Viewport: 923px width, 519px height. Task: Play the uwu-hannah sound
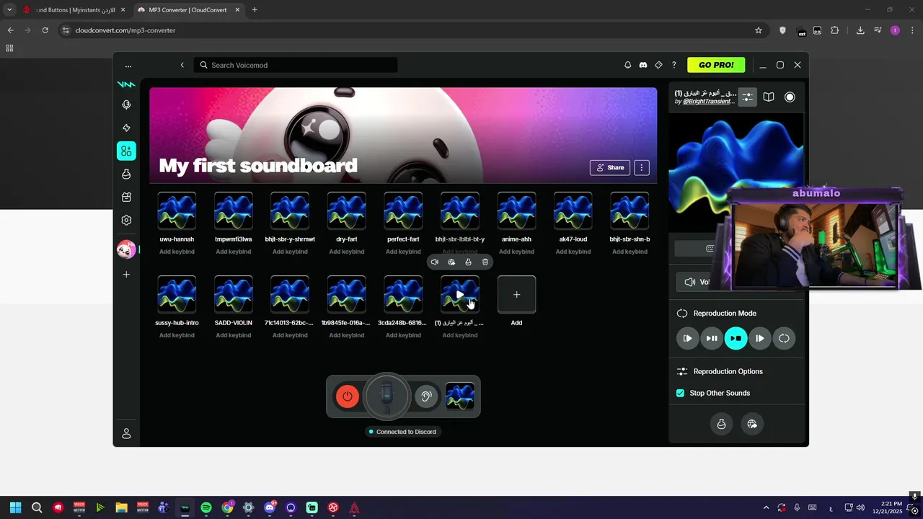coord(177,210)
